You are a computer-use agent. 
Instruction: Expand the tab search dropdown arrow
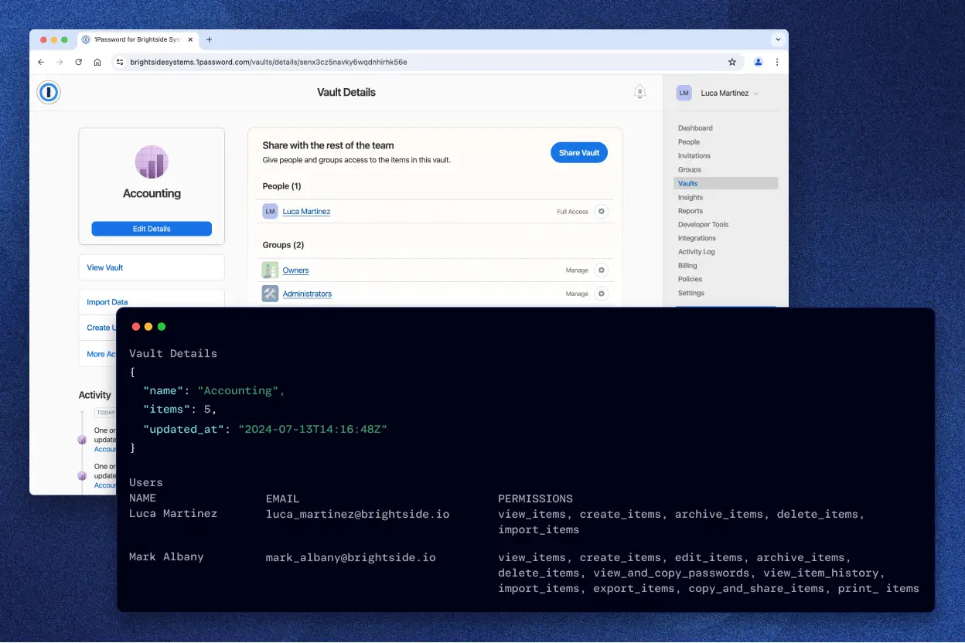(x=778, y=39)
